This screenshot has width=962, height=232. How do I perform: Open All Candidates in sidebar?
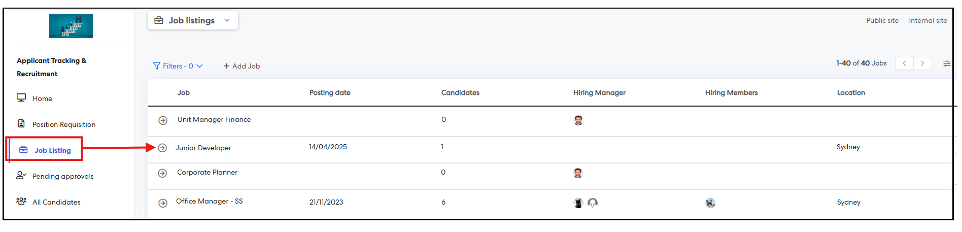point(56,202)
